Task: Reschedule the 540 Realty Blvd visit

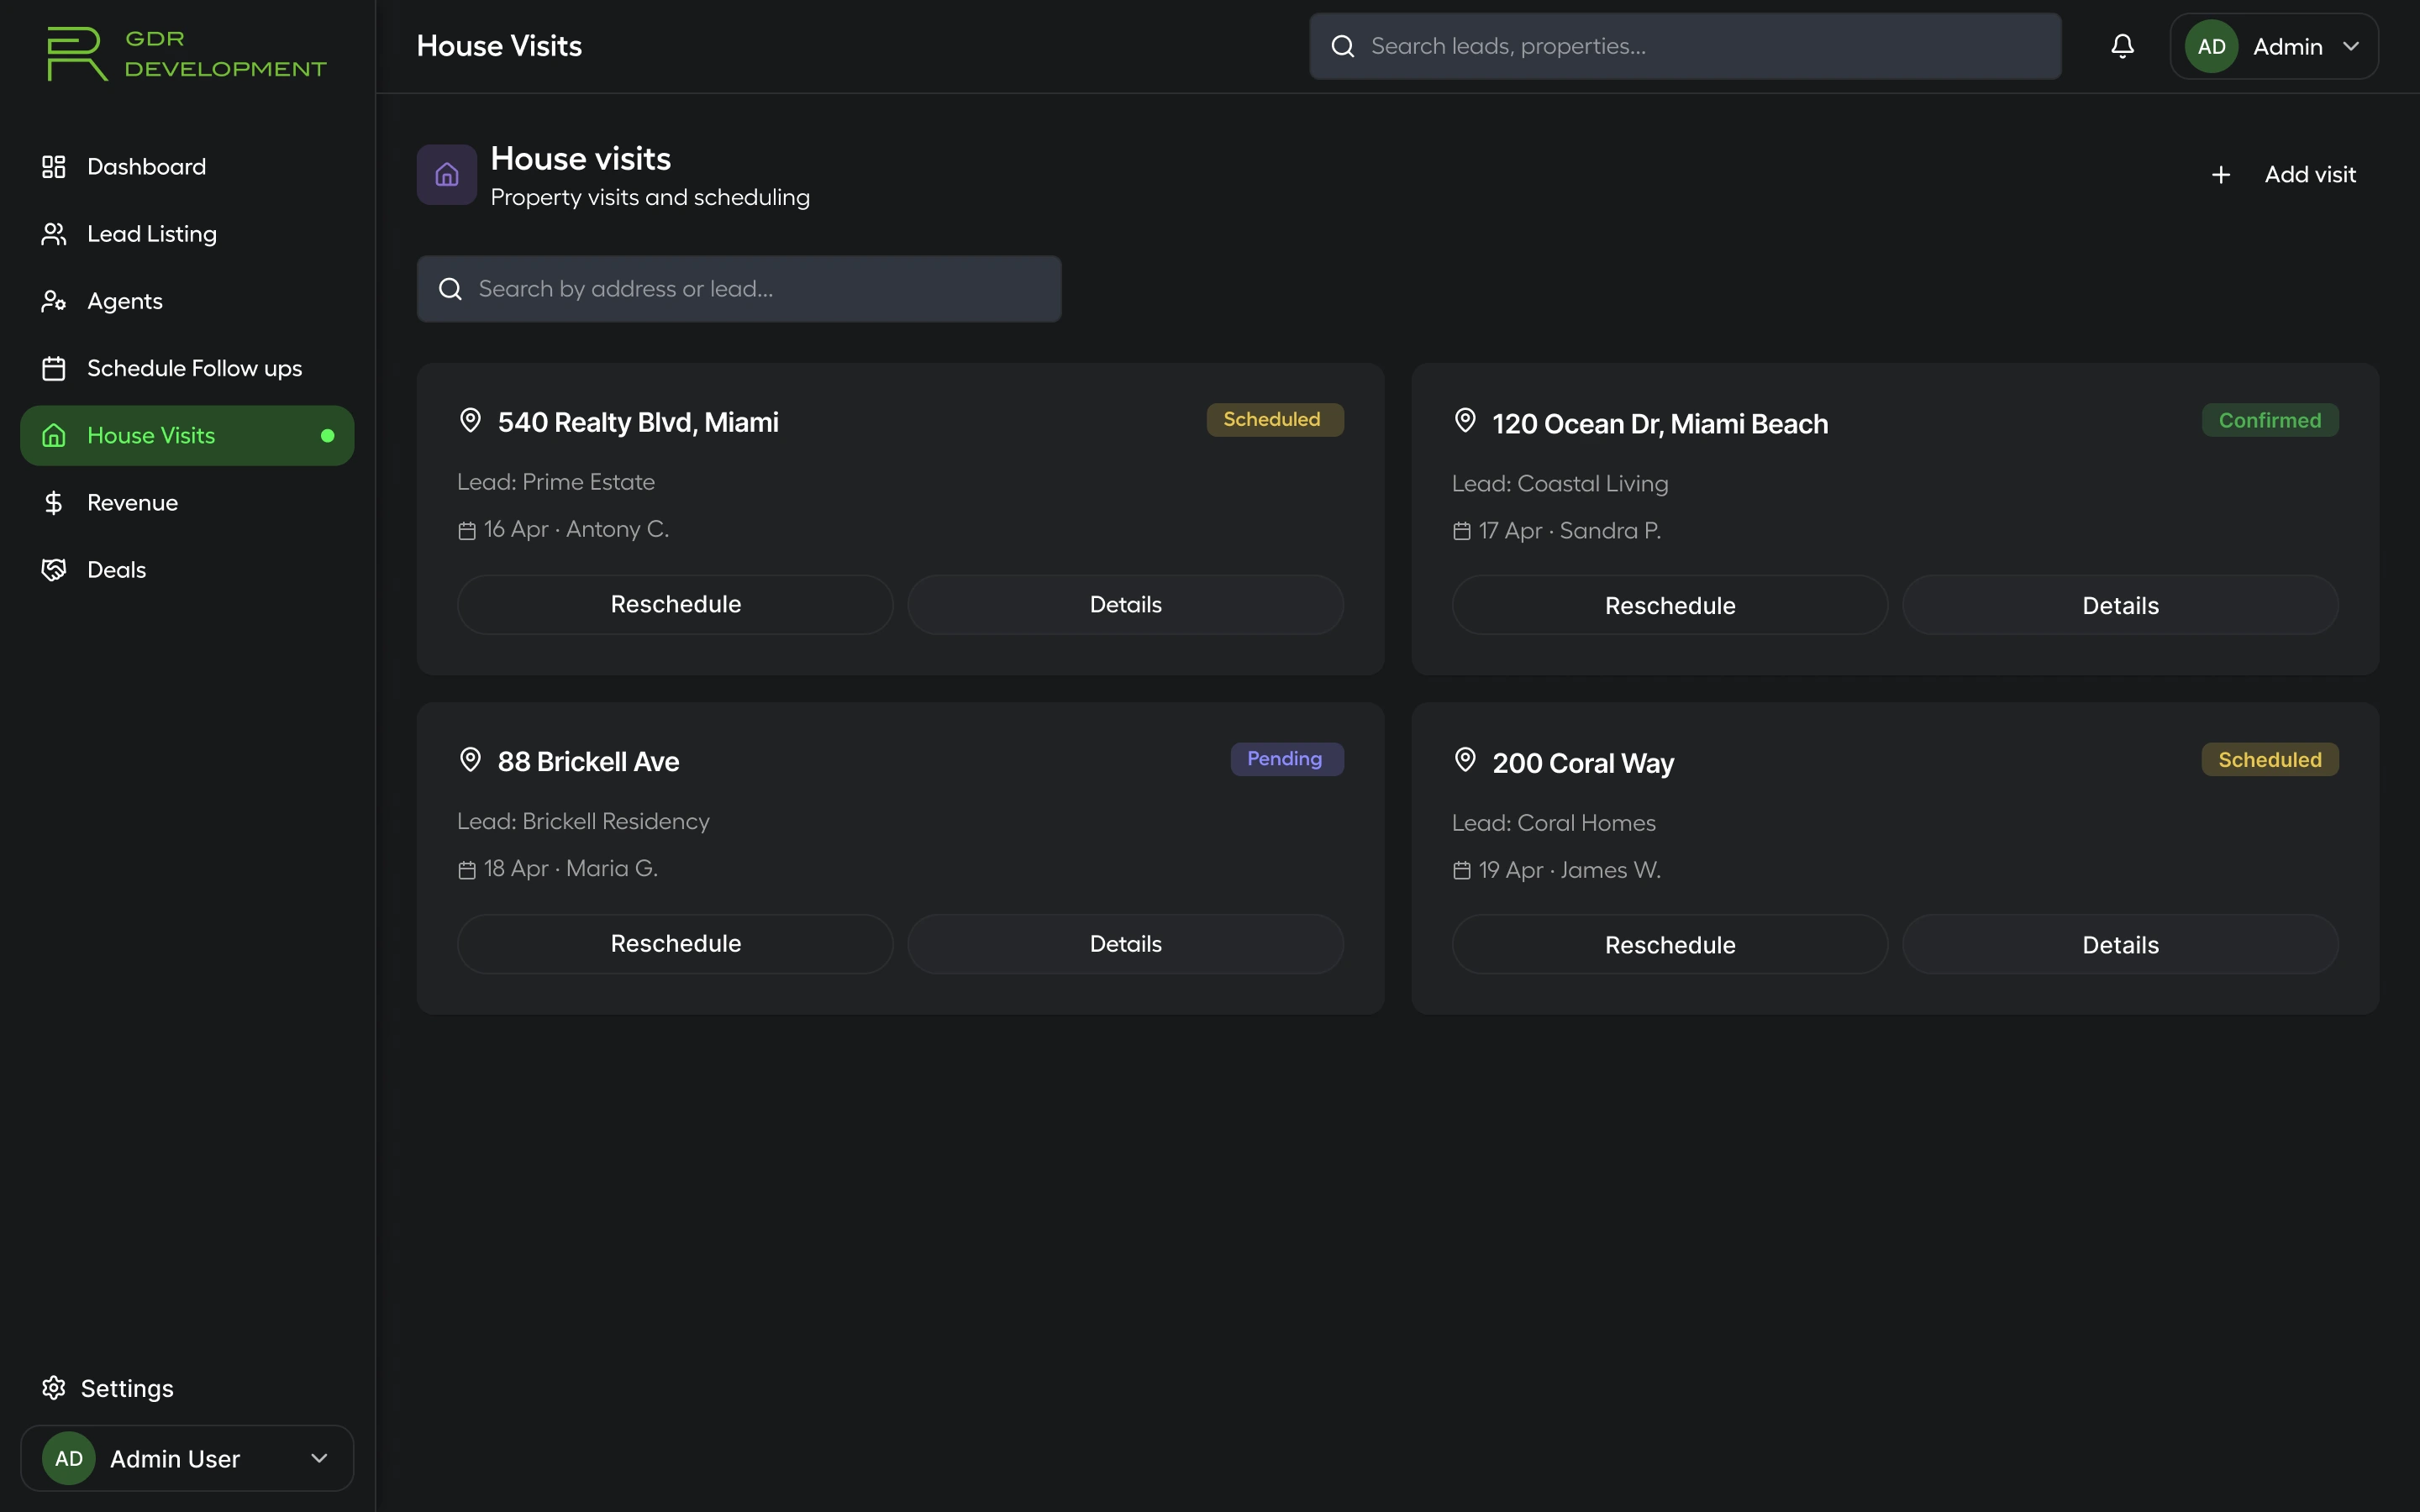Action: pos(675,604)
